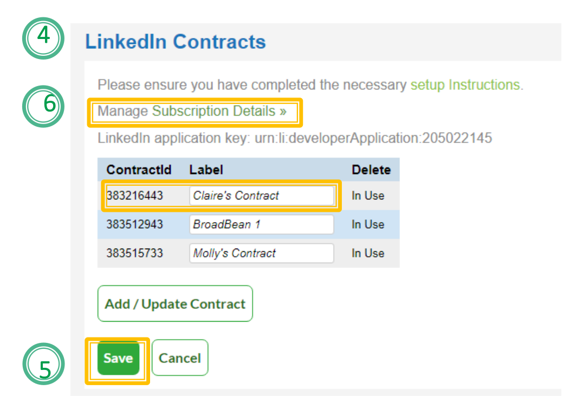Click the Delete column header
583x416 pixels.
point(372,170)
